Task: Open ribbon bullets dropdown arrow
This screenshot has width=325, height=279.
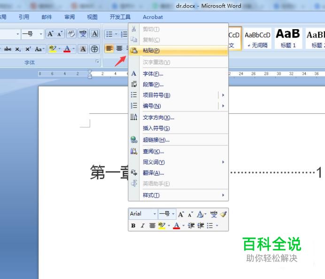Action: pos(116,34)
